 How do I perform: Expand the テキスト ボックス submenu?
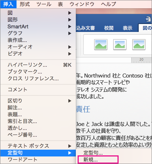[x=38, y=146]
